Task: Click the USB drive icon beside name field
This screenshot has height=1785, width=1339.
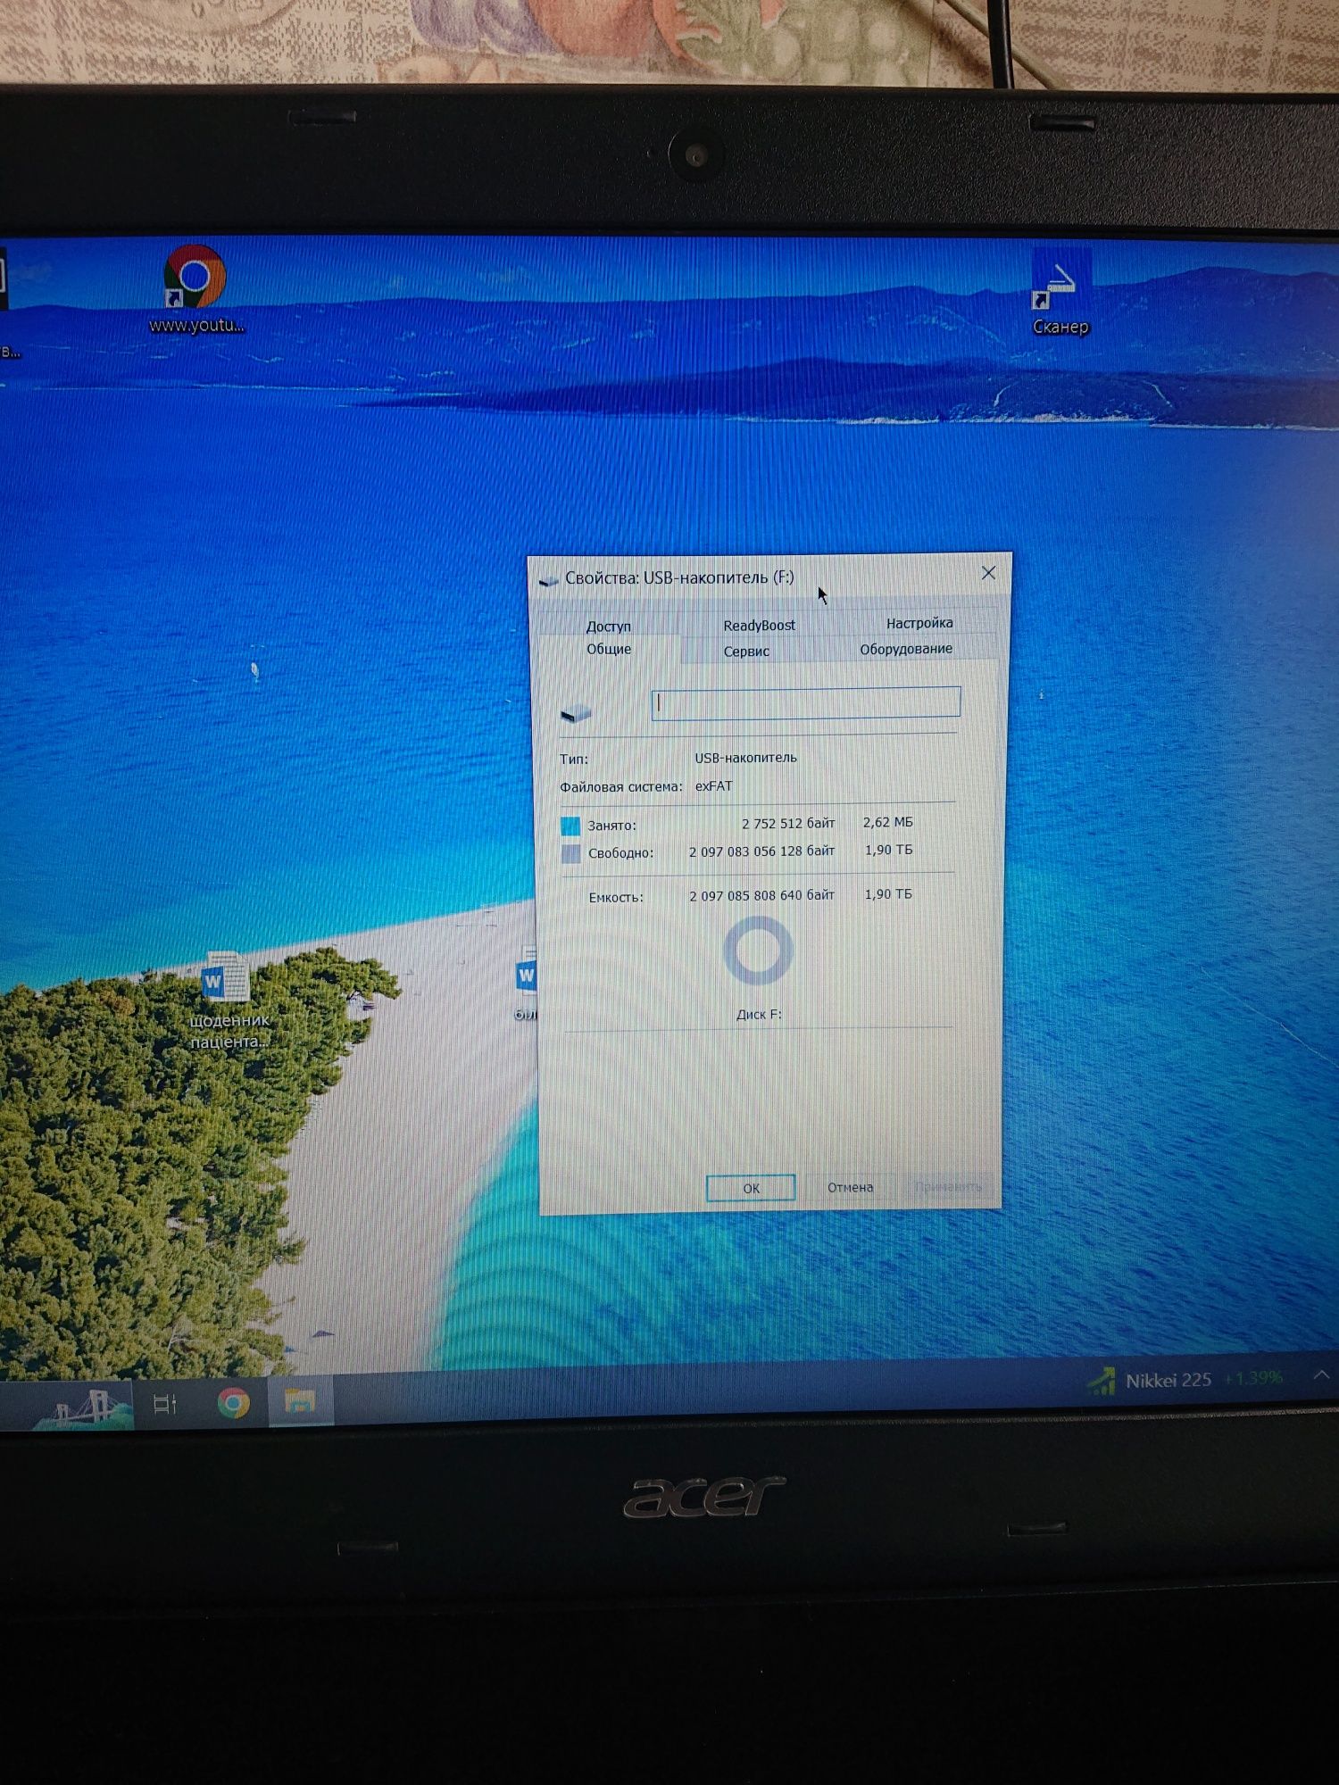Action: pos(576,713)
